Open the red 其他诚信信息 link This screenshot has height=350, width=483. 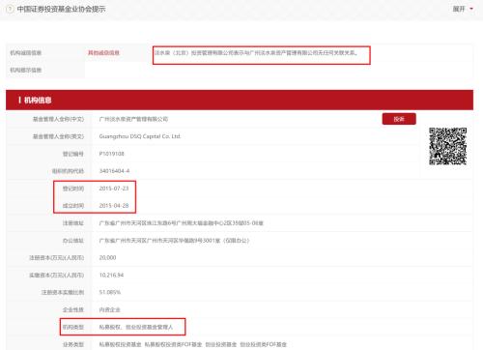point(103,52)
